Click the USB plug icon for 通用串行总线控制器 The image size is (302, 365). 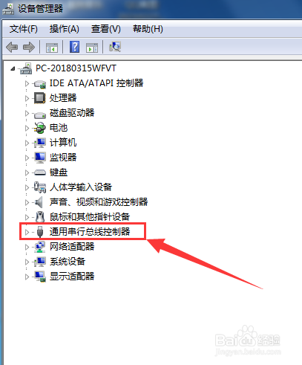point(40,232)
